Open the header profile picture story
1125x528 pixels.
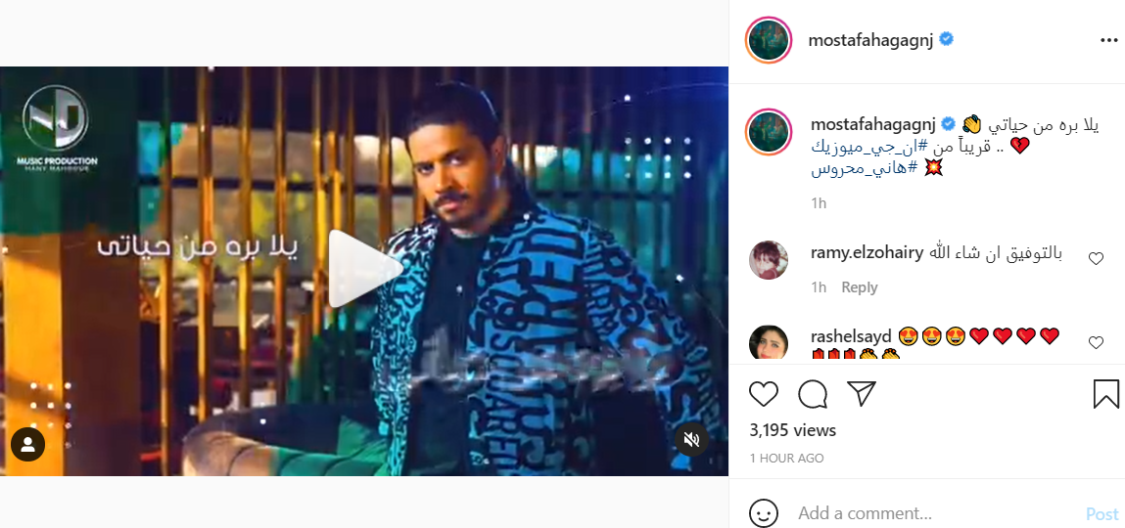(x=769, y=40)
